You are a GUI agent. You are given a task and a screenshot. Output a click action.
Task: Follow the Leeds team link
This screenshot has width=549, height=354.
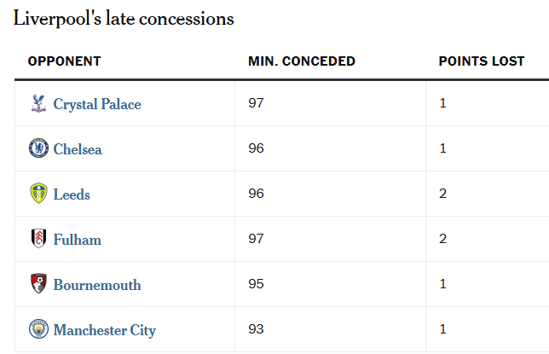pos(72,194)
